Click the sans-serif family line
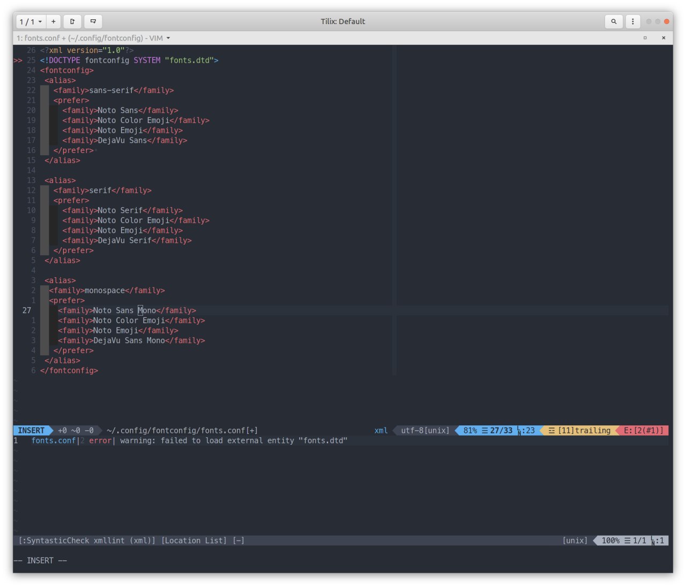Viewport: 686px width, 587px height. (114, 90)
